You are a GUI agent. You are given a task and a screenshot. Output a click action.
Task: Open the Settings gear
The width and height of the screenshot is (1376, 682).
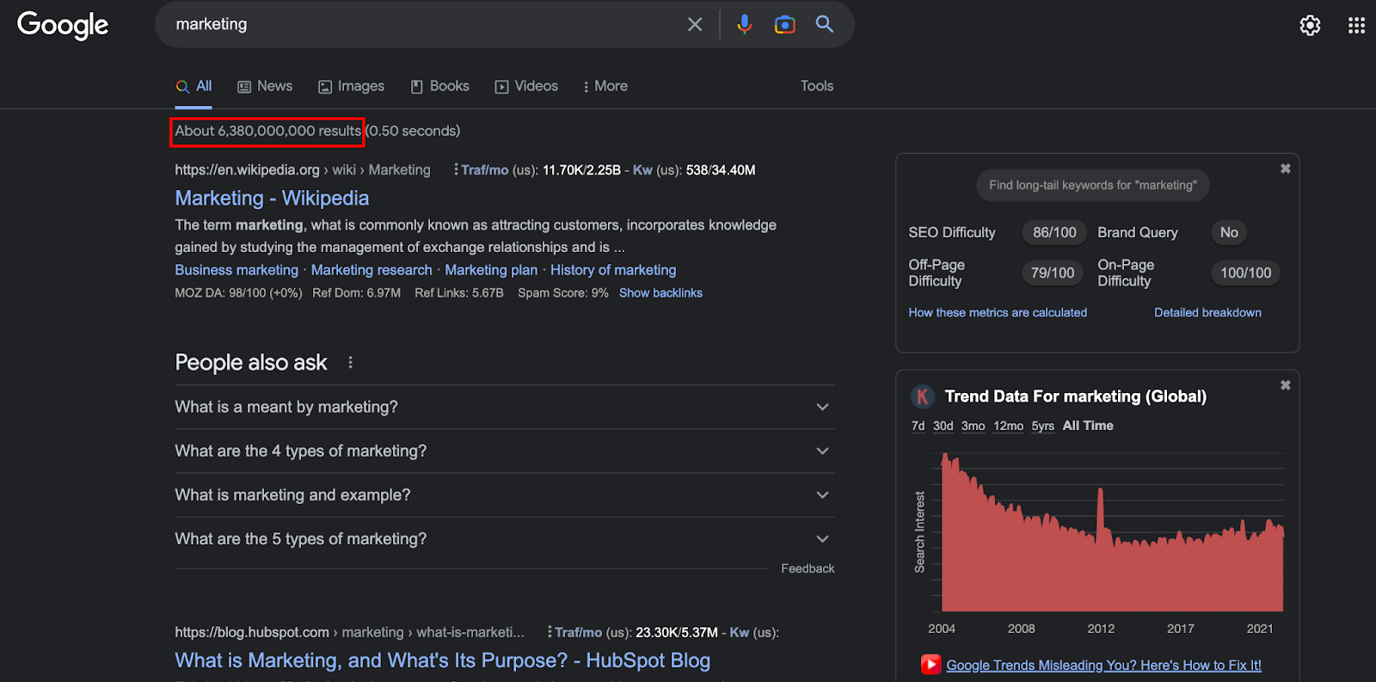click(1310, 26)
